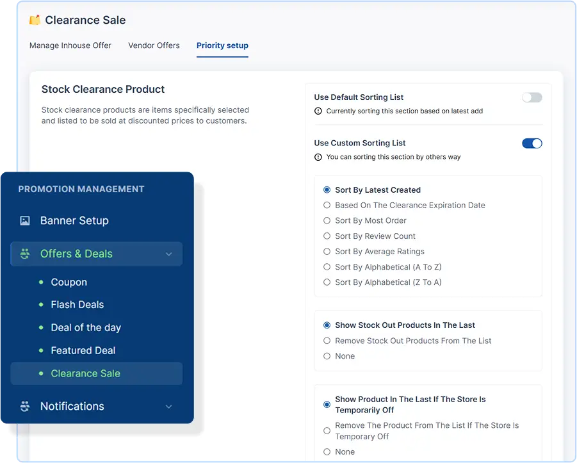Choose Remove The Product If Store Temporary Off
The image size is (577, 463).
(x=327, y=430)
